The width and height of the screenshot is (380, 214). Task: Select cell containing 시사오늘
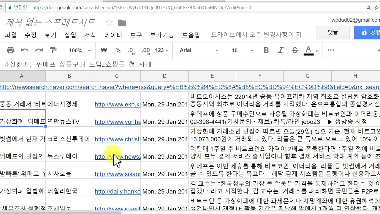coord(69,170)
